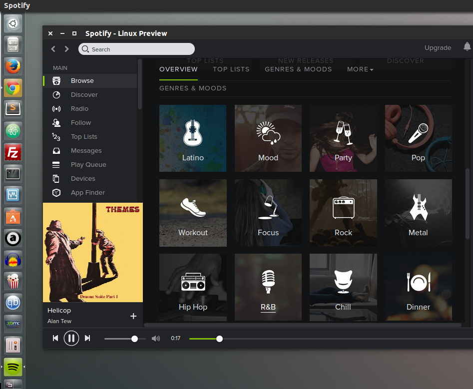Open Top Lists in the sidebar
This screenshot has width=473, height=389.
pyautogui.click(x=90, y=137)
